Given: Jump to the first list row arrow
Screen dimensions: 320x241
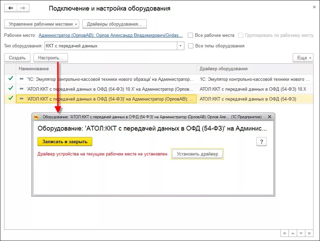Looking at the screenshot, I should click(x=284, y=233).
